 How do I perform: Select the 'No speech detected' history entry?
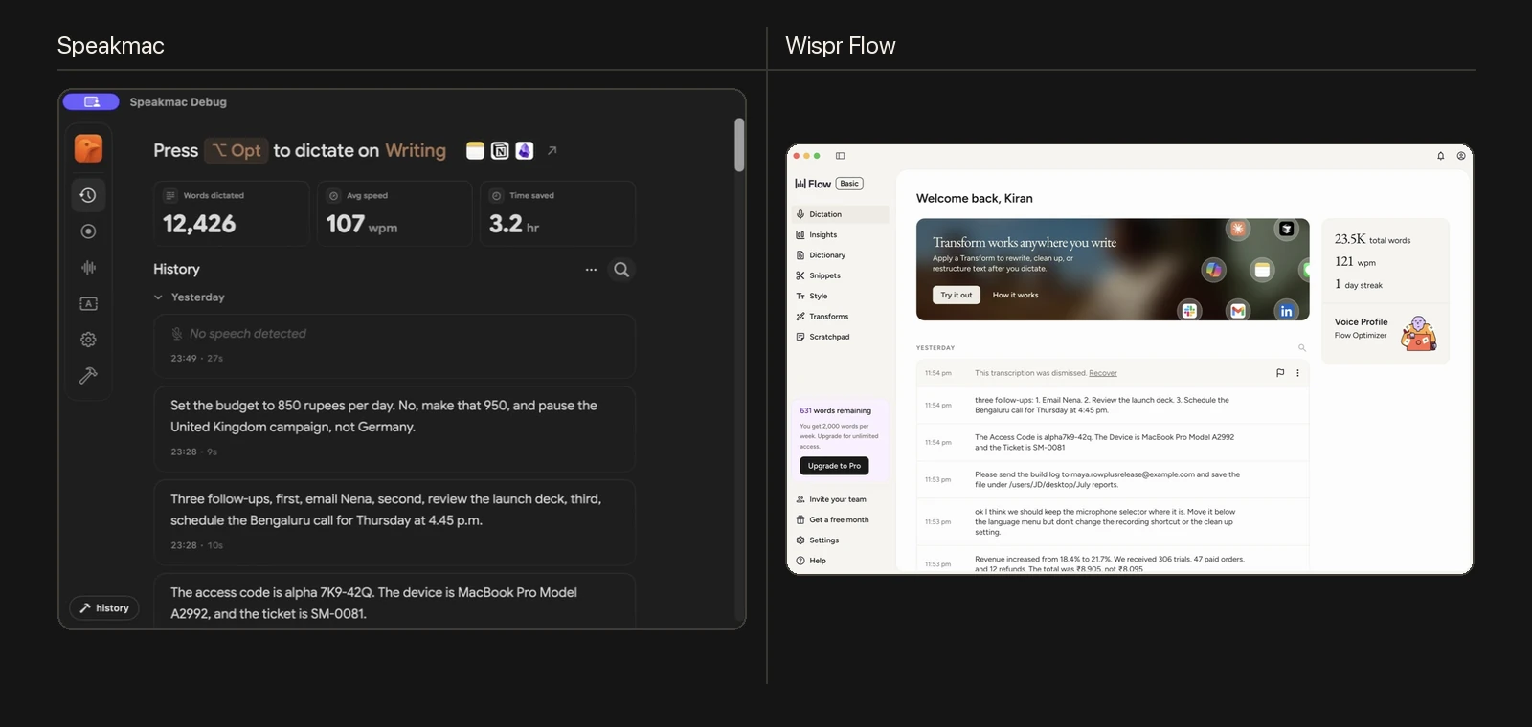tap(394, 346)
